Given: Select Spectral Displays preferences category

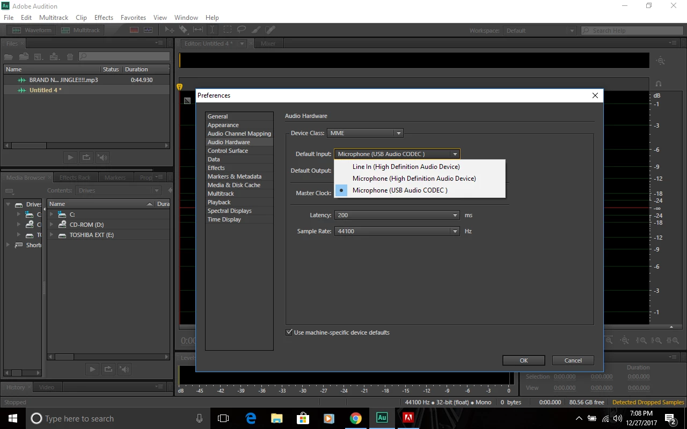Looking at the screenshot, I should pos(239,211).
